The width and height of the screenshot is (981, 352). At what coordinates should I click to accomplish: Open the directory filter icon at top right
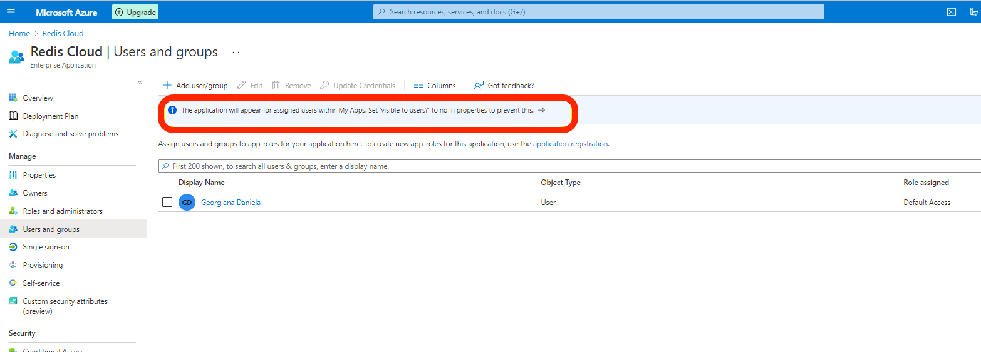[x=973, y=12]
